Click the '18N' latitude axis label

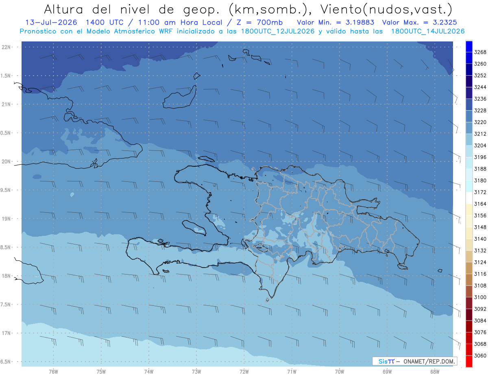coord(6,276)
